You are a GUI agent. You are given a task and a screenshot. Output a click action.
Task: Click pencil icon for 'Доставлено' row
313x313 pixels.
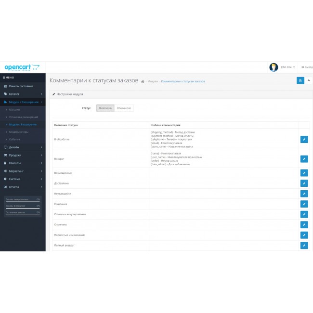pos(303,183)
